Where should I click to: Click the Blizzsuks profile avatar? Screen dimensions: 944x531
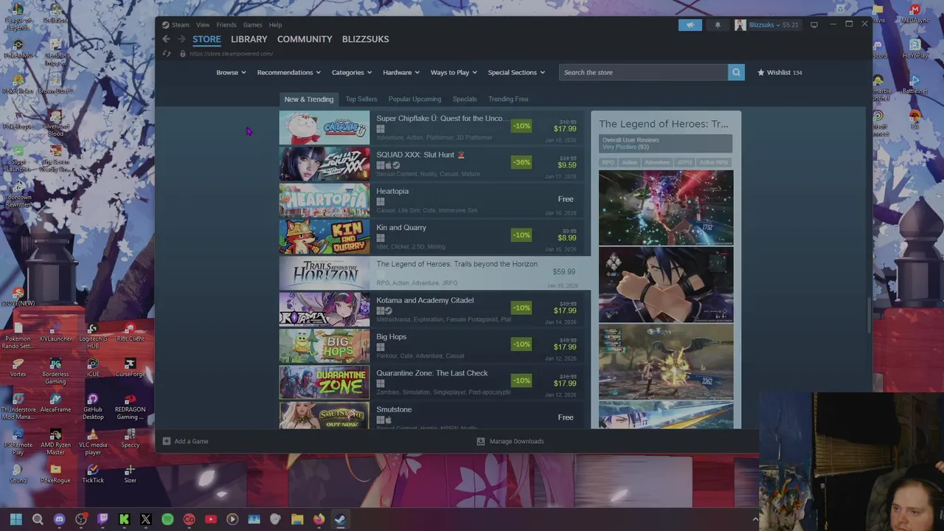point(740,25)
